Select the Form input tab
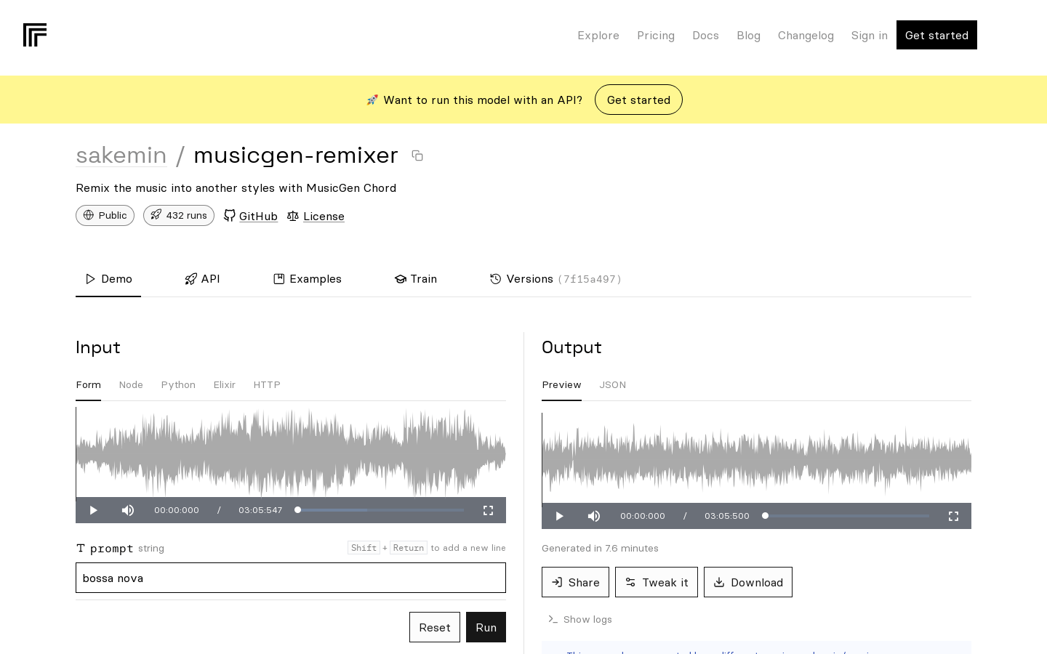 89,385
